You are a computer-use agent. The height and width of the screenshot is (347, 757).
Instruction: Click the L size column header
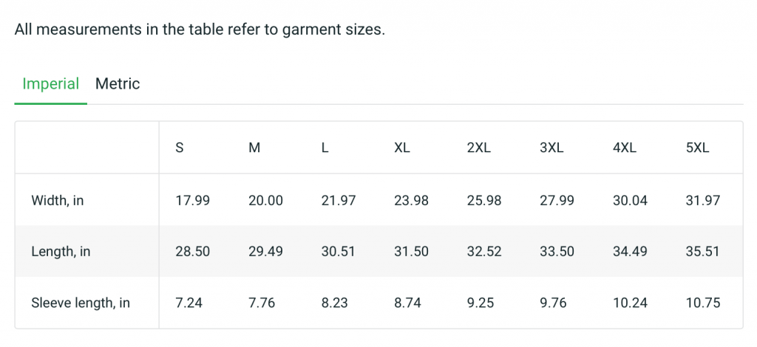325,148
